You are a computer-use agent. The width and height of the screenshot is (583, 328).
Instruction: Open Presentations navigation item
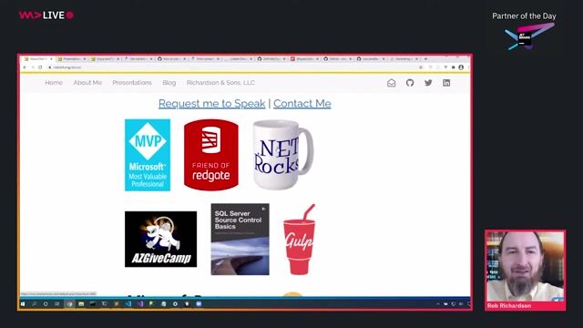pyautogui.click(x=132, y=83)
